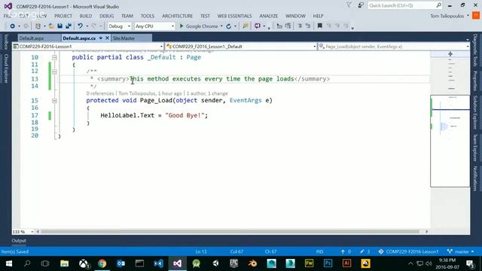482x271 pixels.
Task: Open Google Chrome from the taskbar
Action: 102,263
